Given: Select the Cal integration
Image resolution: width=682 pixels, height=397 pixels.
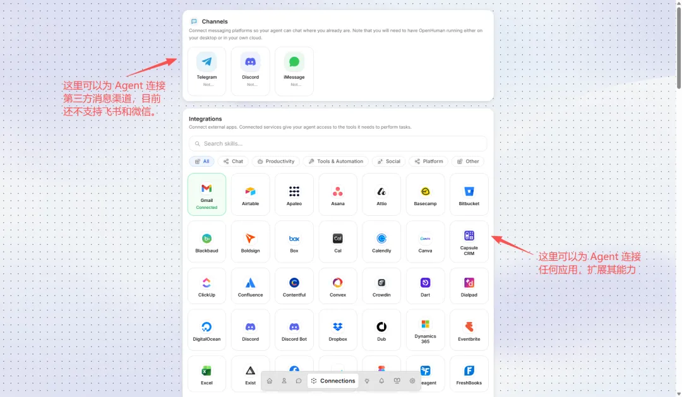Looking at the screenshot, I should [x=338, y=242].
